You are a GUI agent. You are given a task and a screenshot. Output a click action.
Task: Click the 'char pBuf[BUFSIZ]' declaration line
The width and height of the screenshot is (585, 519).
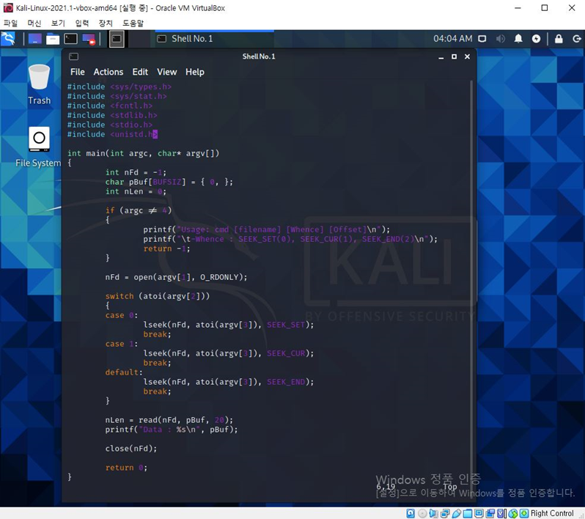click(169, 182)
